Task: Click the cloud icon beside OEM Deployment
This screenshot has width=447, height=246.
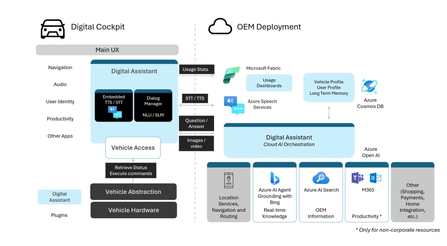Action: [220, 27]
